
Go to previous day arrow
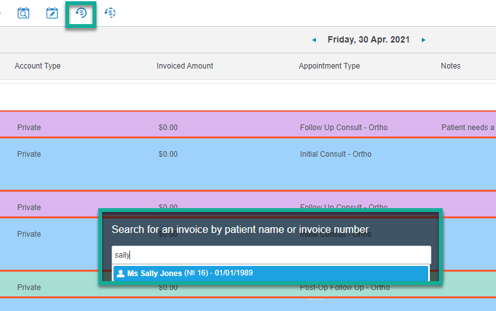[x=314, y=40]
